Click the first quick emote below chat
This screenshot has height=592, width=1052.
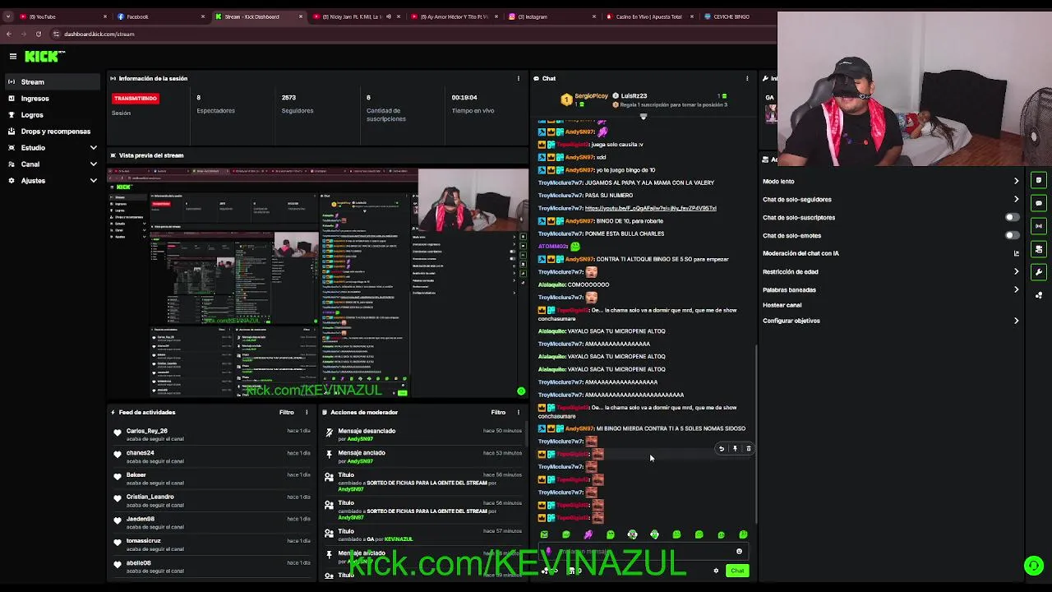[x=544, y=534]
